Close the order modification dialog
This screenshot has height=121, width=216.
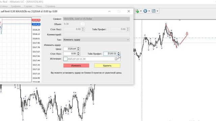129,11
